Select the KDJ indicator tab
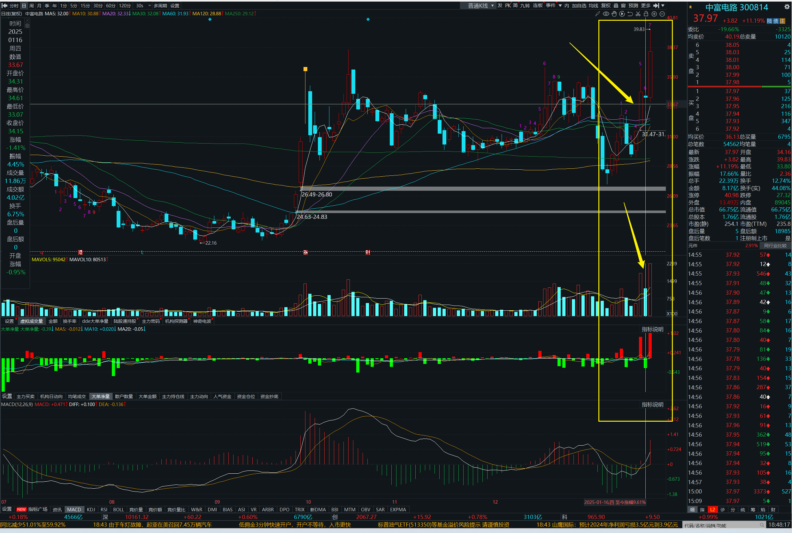Image resolution: width=792 pixels, height=533 pixels. pyautogui.click(x=91, y=509)
